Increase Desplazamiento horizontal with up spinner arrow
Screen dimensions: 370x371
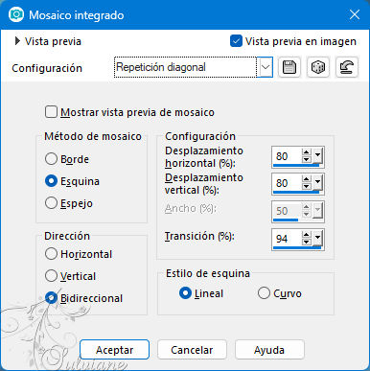point(306,152)
